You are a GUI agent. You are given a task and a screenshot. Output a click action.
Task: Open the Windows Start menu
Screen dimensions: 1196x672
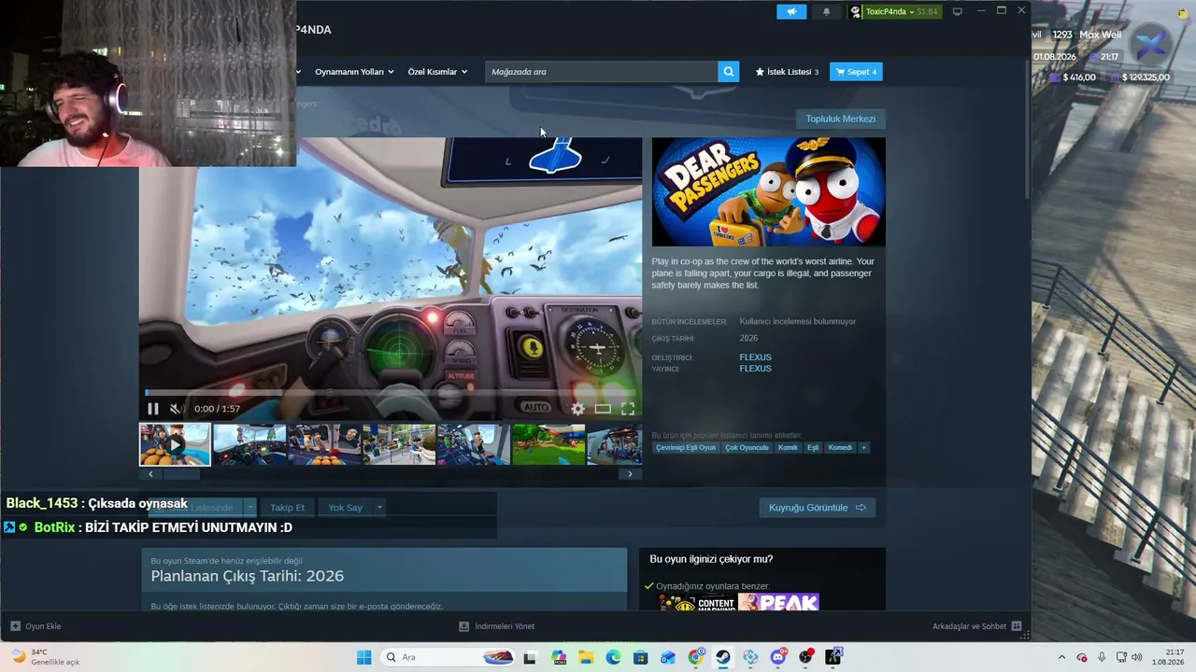pos(363,657)
